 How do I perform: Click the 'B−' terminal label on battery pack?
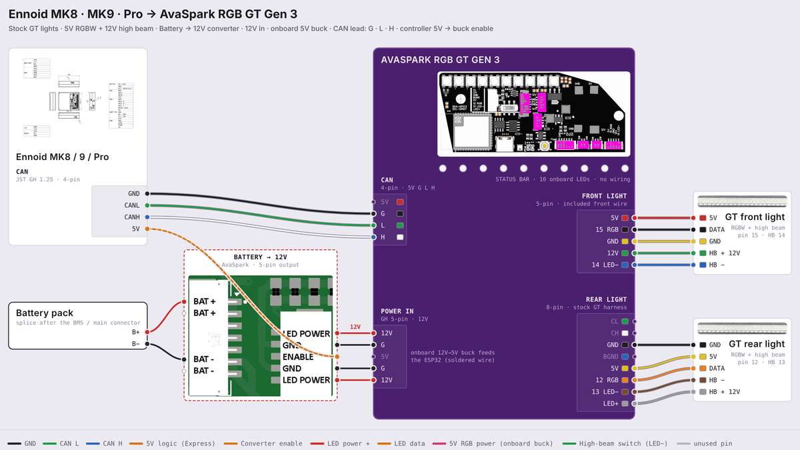pyautogui.click(x=136, y=344)
